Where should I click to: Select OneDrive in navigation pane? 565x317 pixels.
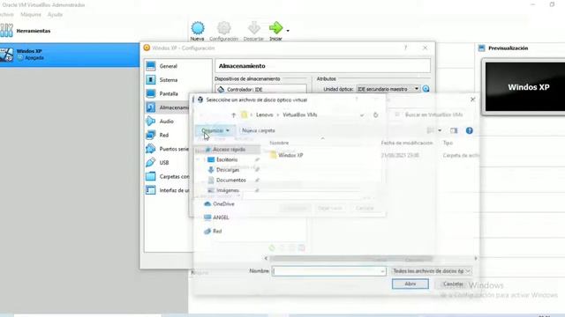click(x=223, y=203)
